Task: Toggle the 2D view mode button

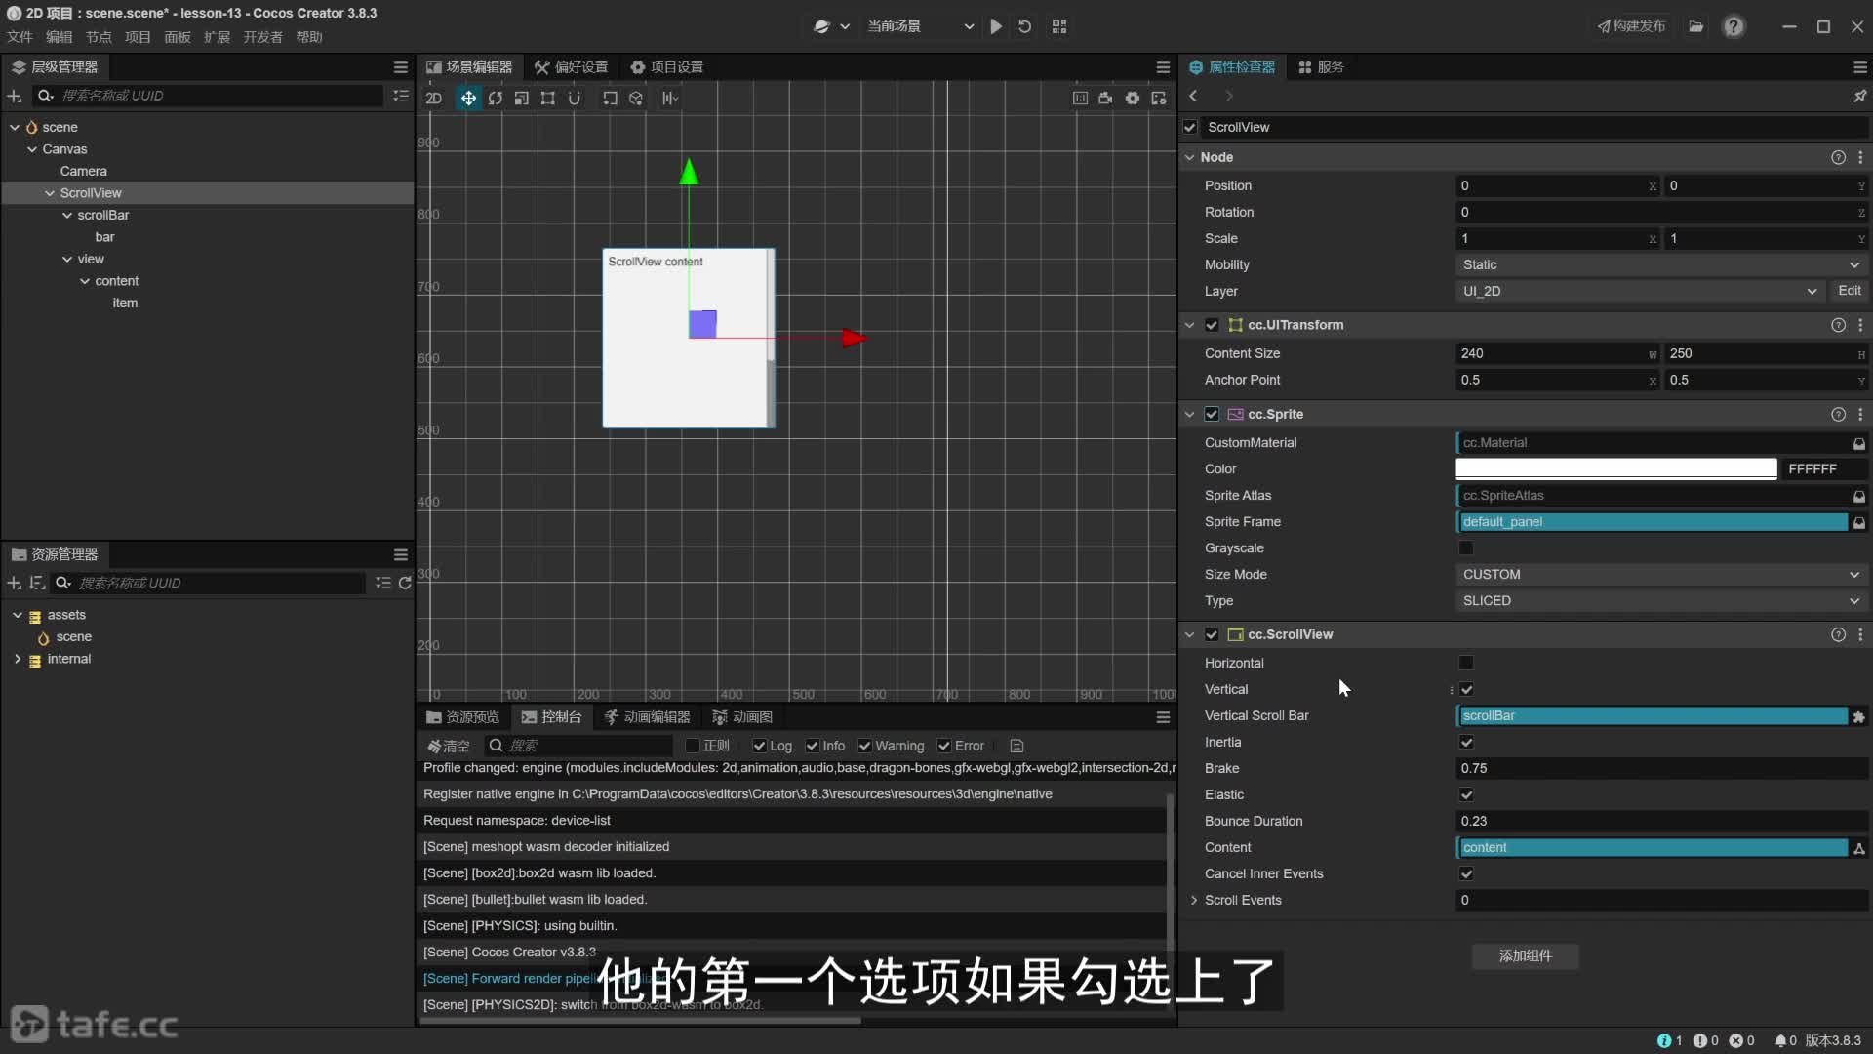Action: (434, 98)
